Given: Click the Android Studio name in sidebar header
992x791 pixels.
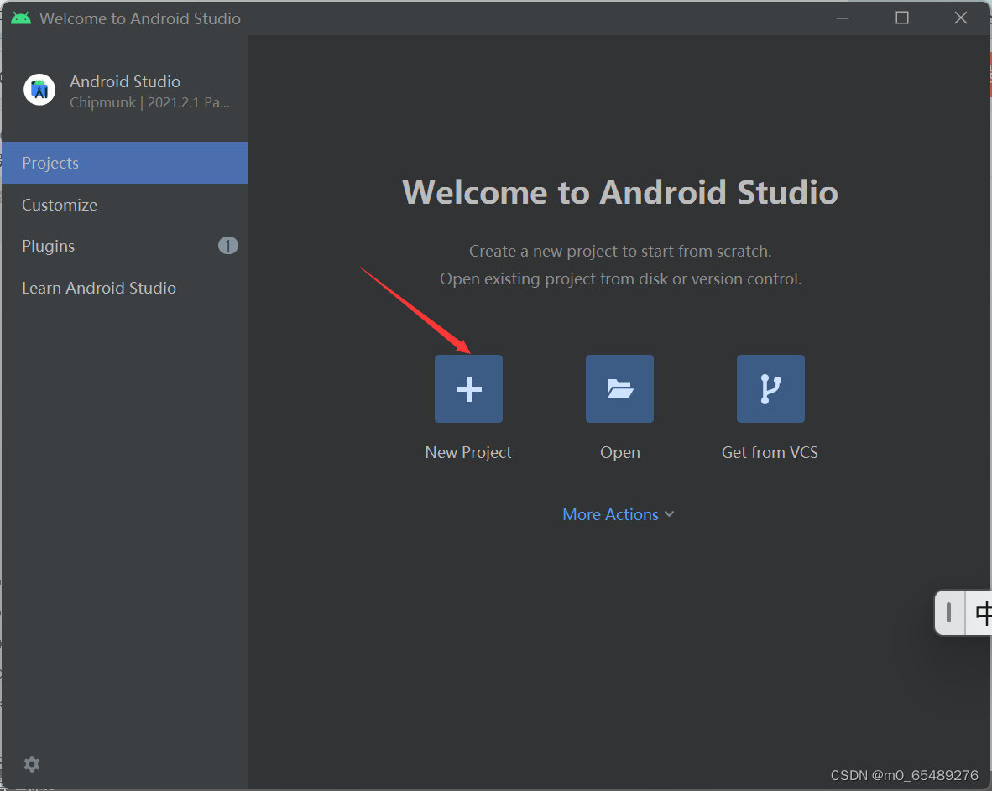Looking at the screenshot, I should click(x=125, y=81).
